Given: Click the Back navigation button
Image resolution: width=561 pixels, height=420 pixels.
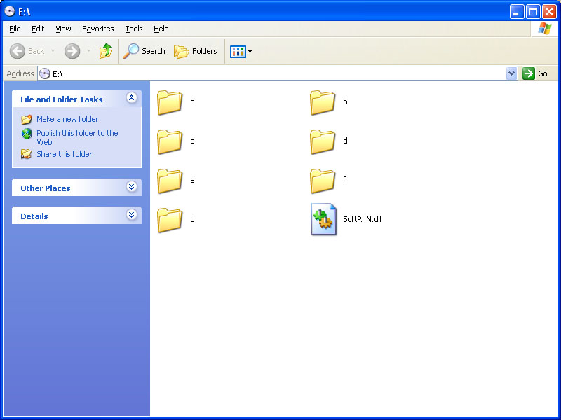Looking at the screenshot, I should (27, 51).
